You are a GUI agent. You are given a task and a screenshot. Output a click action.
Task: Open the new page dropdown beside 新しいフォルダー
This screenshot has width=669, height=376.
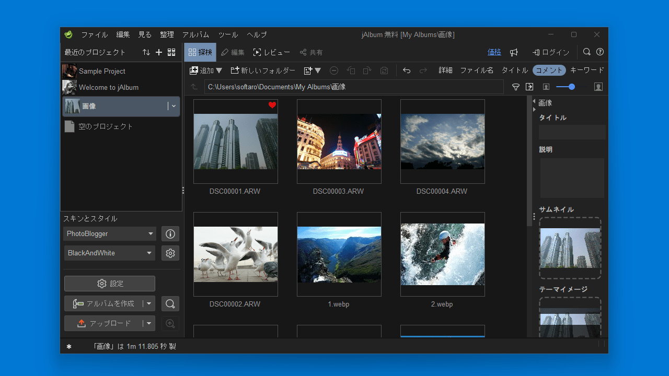313,70
